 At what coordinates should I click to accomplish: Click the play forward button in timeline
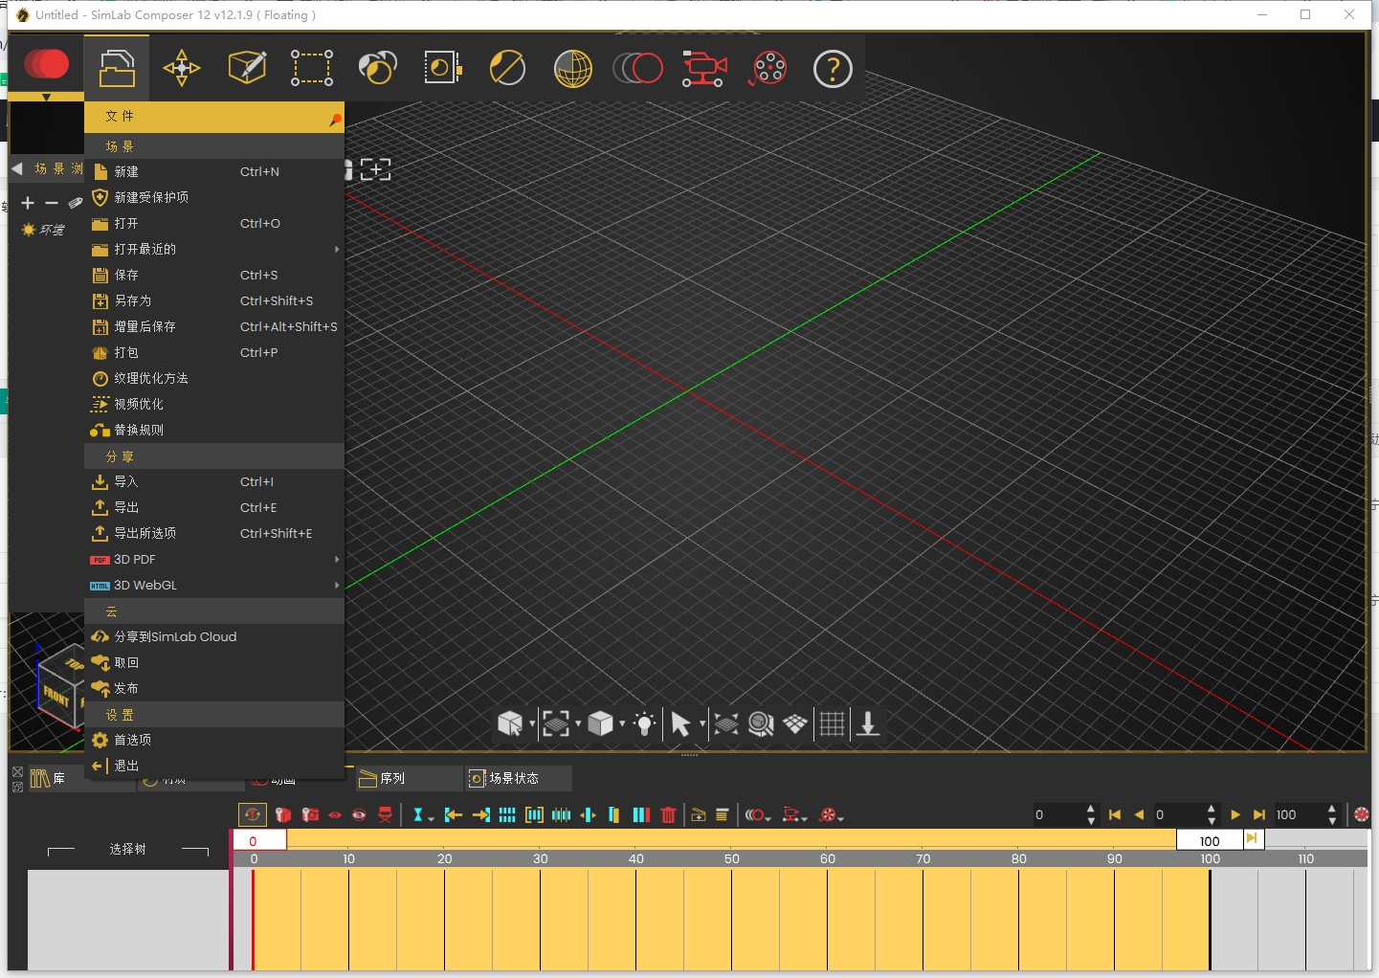tap(1235, 815)
